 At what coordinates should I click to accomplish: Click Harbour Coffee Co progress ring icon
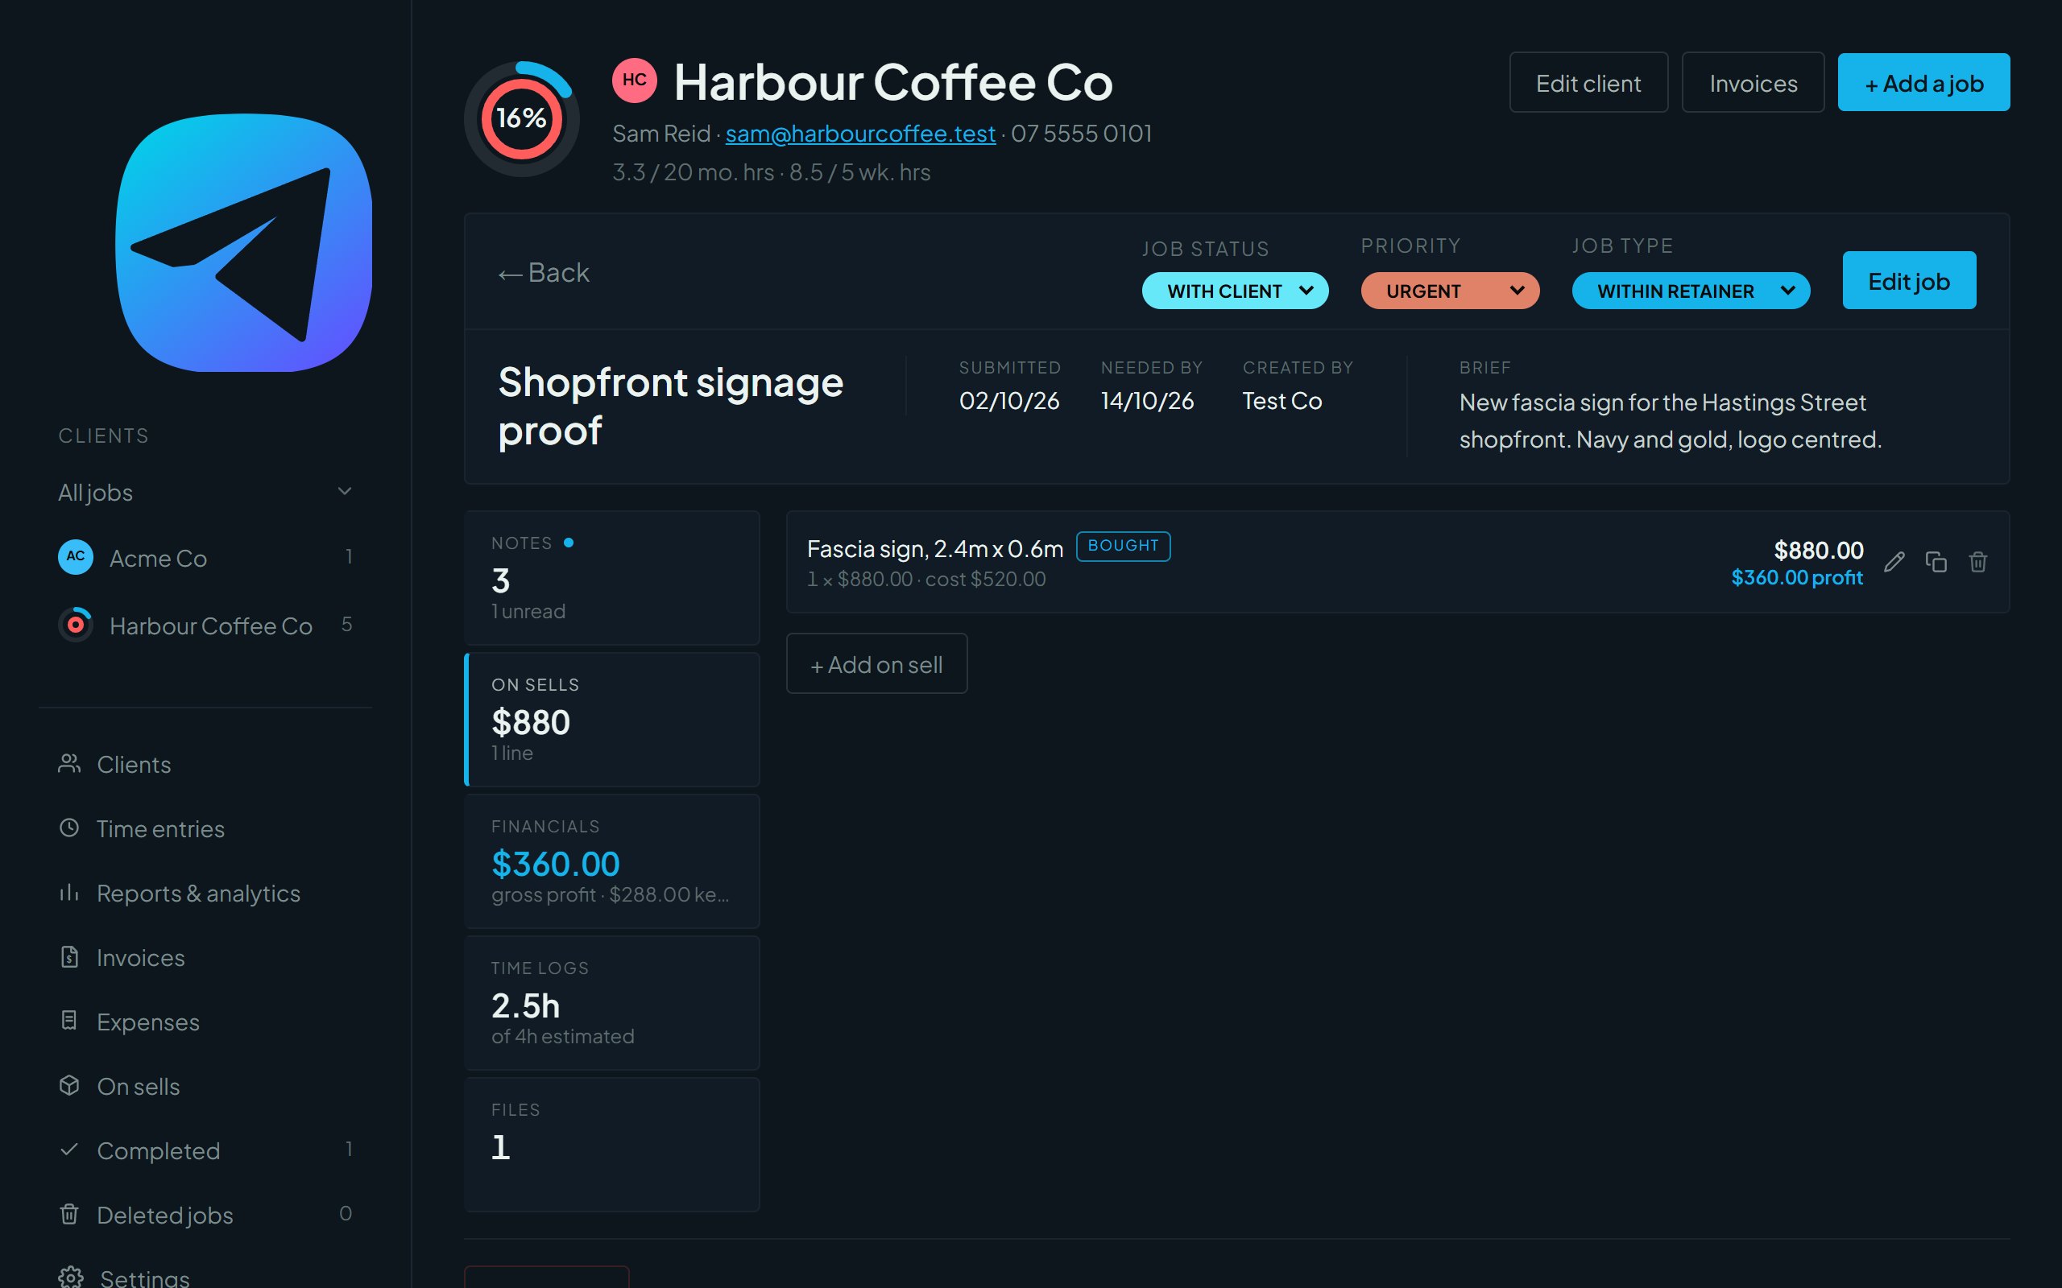[76, 625]
